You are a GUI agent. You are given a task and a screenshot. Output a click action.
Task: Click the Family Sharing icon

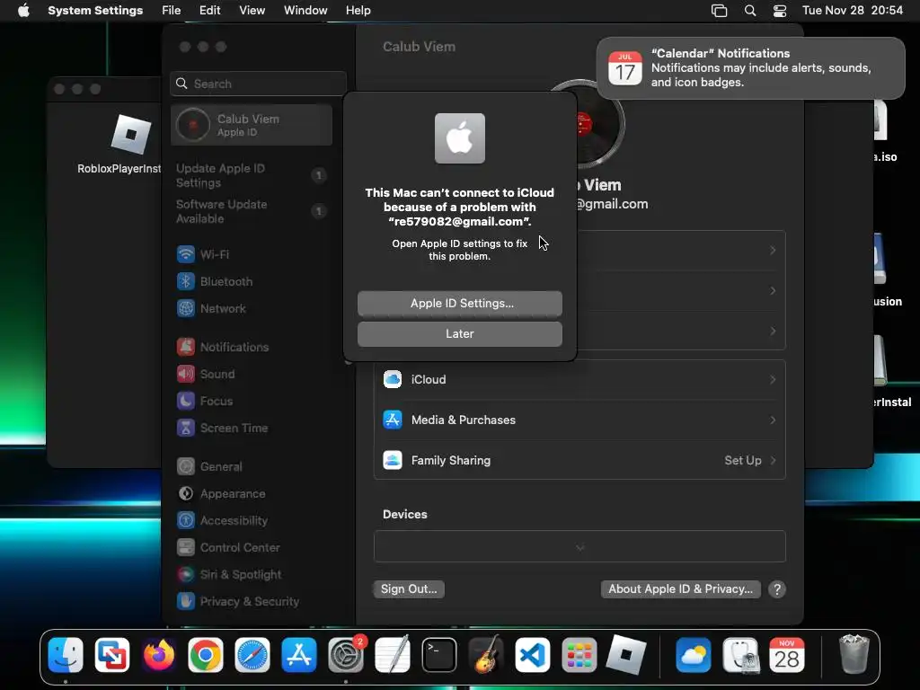(393, 460)
